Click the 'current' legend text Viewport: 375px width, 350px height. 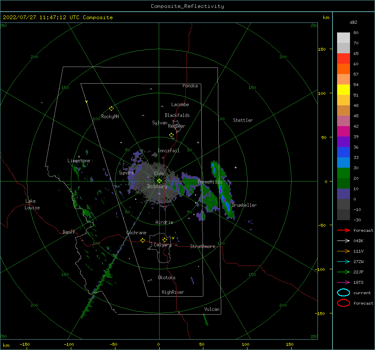click(x=362, y=293)
